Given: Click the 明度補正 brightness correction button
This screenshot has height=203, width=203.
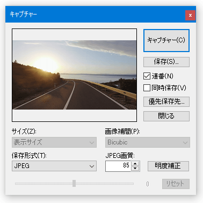Looking at the screenshot, I should click(168, 166).
